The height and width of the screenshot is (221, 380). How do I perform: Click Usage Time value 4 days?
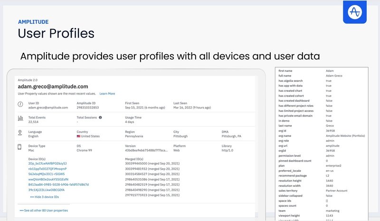pyautogui.click(x=129, y=122)
